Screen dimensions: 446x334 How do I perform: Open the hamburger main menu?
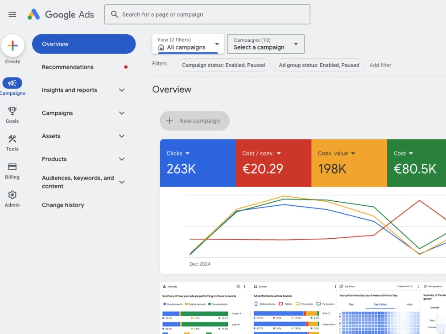(x=12, y=14)
